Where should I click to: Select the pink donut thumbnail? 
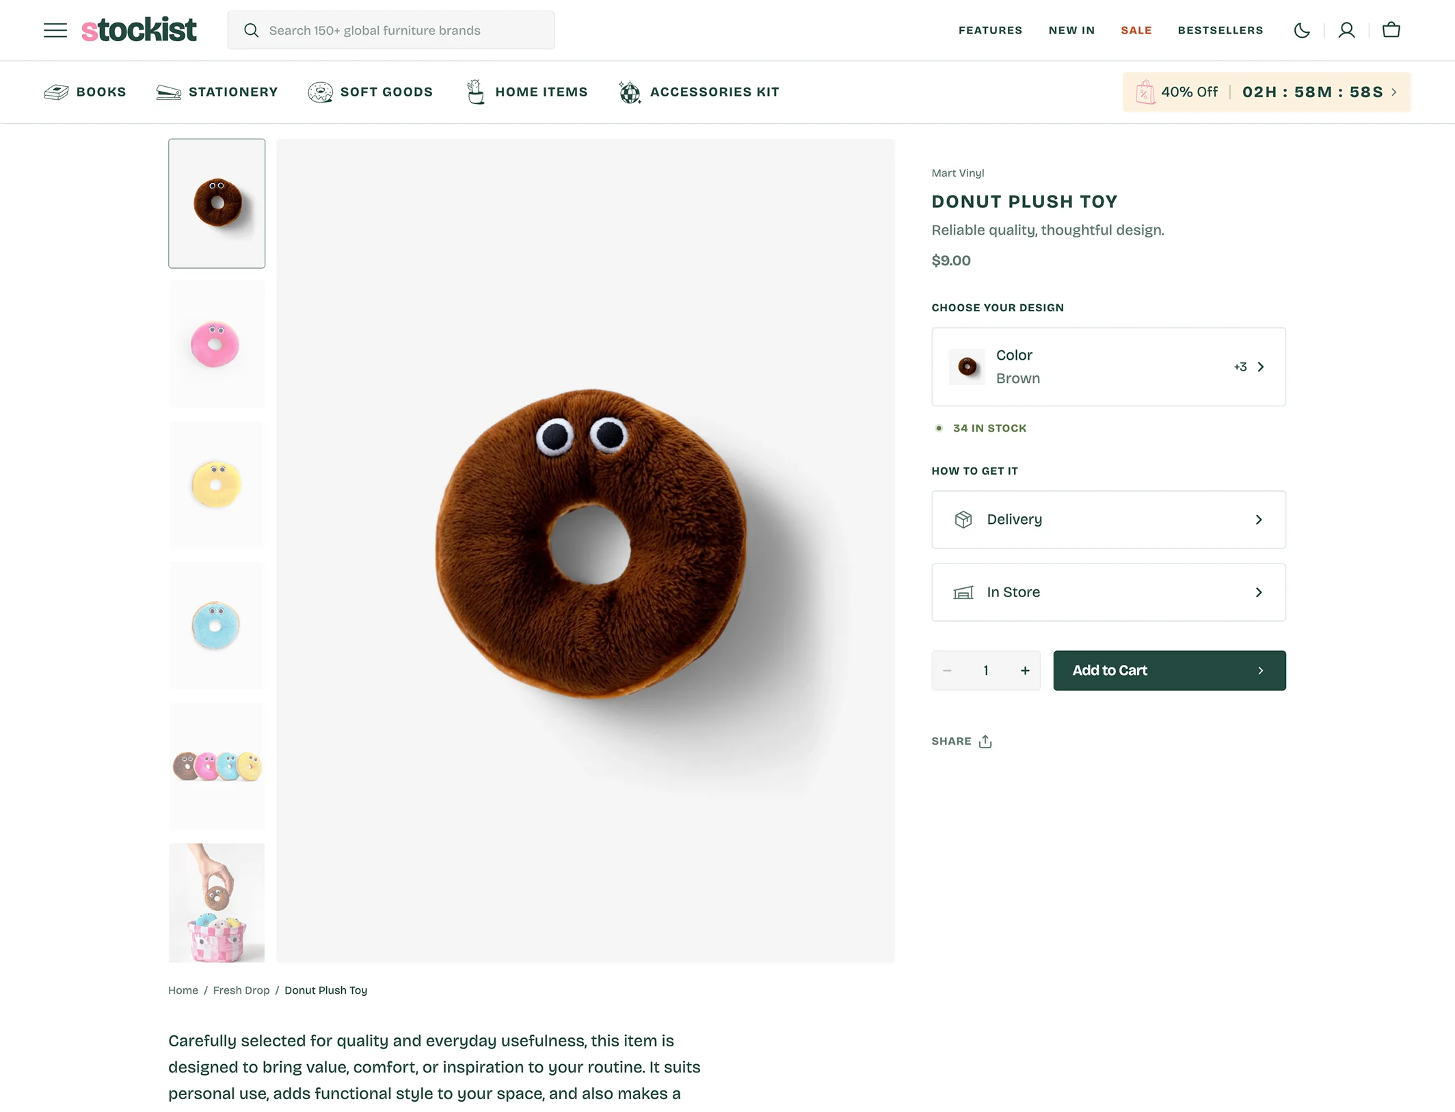coord(216,344)
